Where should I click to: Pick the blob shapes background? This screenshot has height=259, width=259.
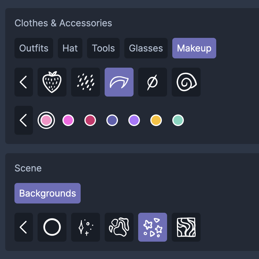point(119,227)
